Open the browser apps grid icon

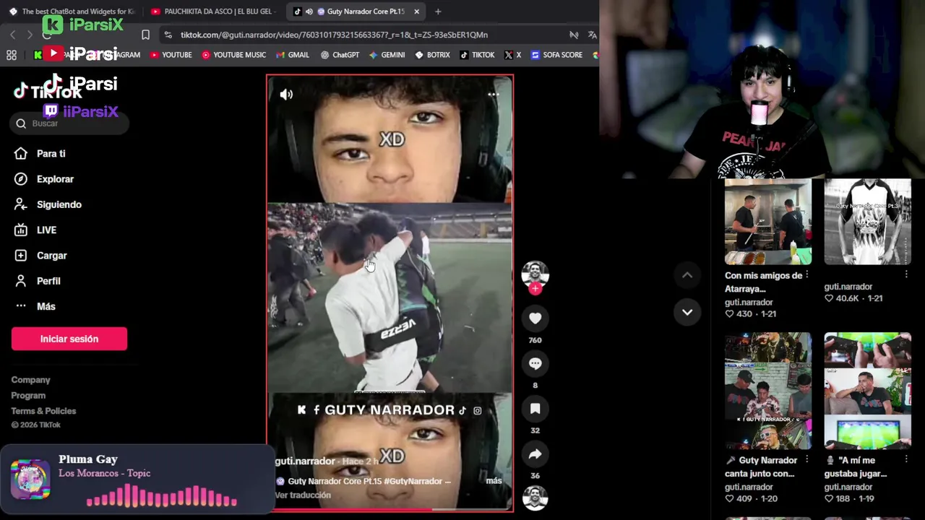[12, 55]
